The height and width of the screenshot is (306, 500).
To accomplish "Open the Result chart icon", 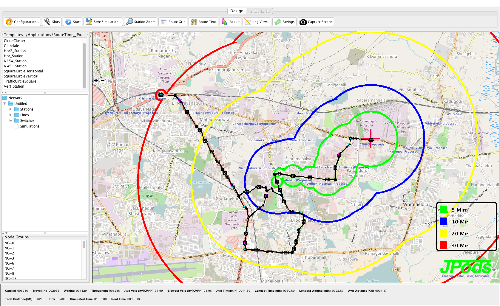I will click(x=224, y=22).
